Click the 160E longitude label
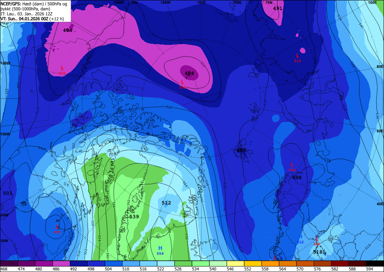Image resolution: width=384 pixels, height=272 pixels. coord(202,2)
